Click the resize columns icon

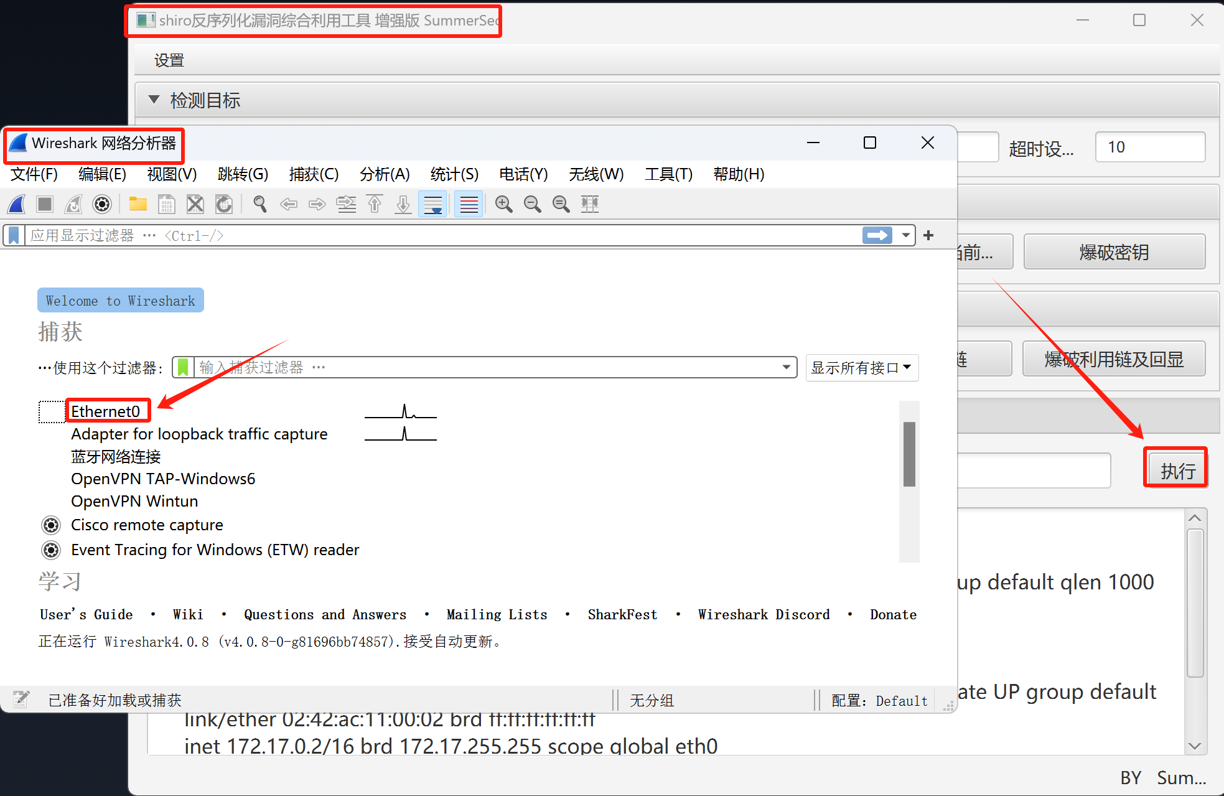pyautogui.click(x=590, y=204)
